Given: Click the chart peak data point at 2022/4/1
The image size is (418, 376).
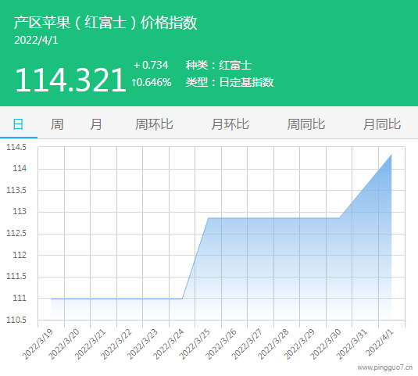Looking at the screenshot, I should pos(391,155).
